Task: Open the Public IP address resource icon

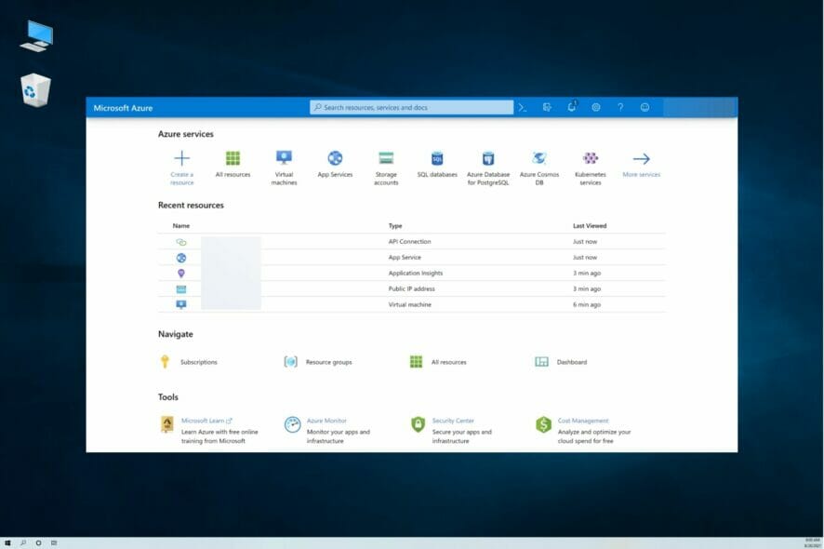Action: tap(181, 289)
